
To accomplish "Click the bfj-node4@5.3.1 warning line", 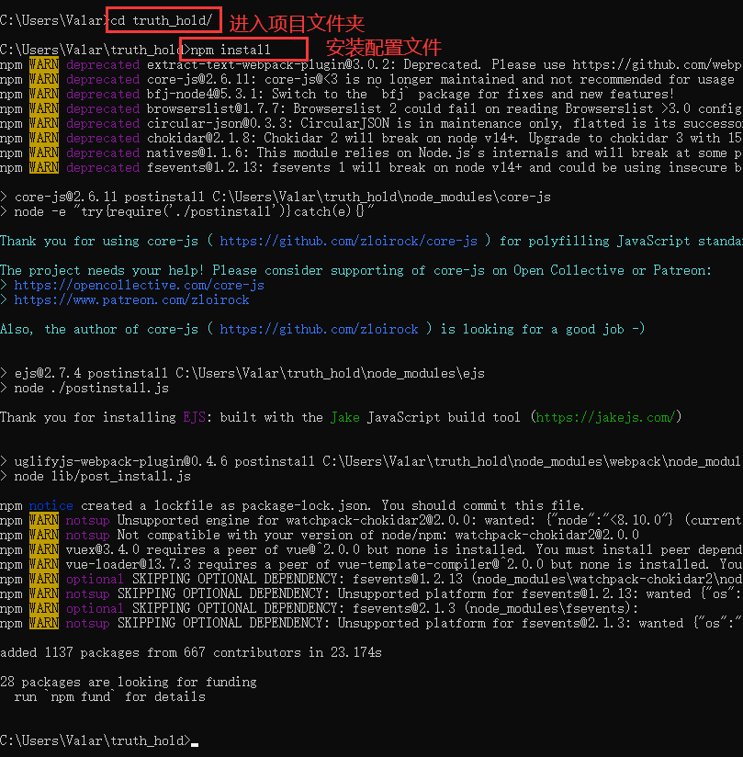I will pos(337,94).
